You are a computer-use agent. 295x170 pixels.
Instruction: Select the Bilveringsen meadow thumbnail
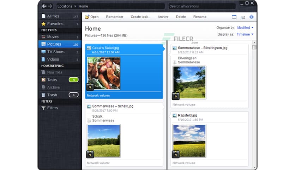pos(189,83)
